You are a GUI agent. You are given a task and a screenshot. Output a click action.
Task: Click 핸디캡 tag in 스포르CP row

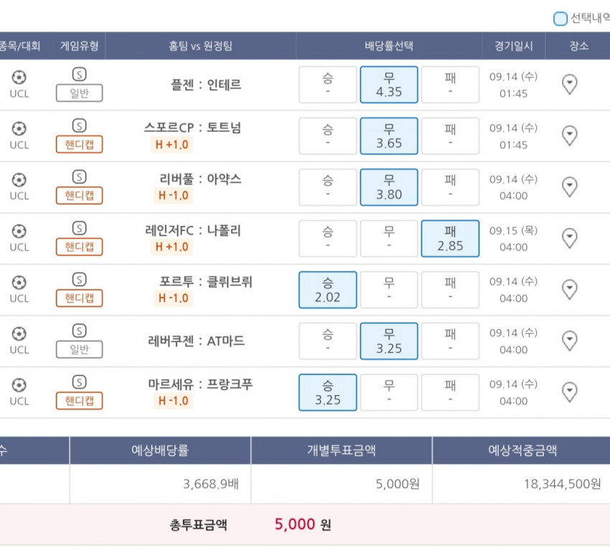[80, 144]
